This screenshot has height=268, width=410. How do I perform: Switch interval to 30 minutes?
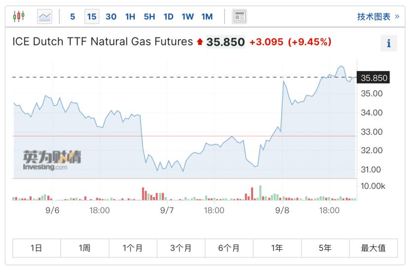pyautogui.click(x=111, y=17)
